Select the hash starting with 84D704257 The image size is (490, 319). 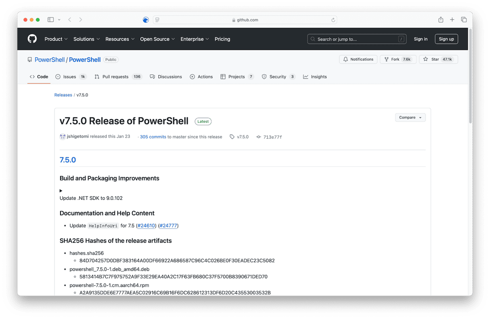tap(177, 261)
